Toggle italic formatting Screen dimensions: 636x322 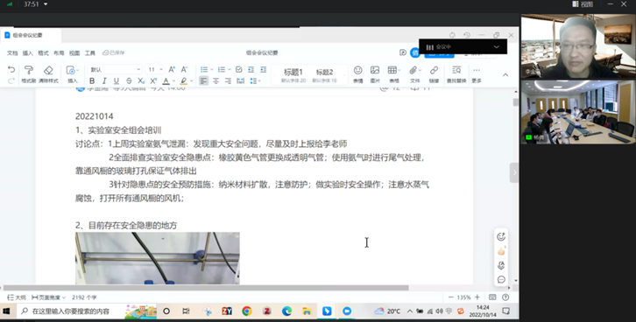[x=104, y=81]
